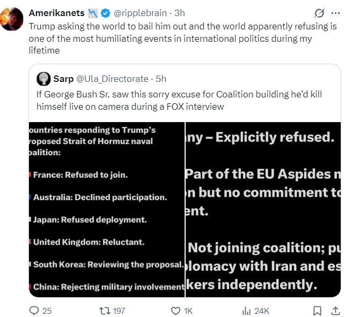Open left image listing countries' responses

point(107,209)
